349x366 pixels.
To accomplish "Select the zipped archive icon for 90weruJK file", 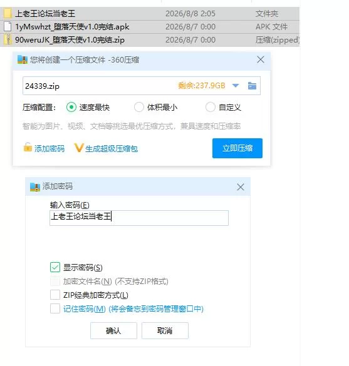I will pyautogui.click(x=8, y=39).
